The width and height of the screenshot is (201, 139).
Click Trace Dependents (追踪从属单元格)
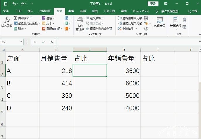point(130,23)
